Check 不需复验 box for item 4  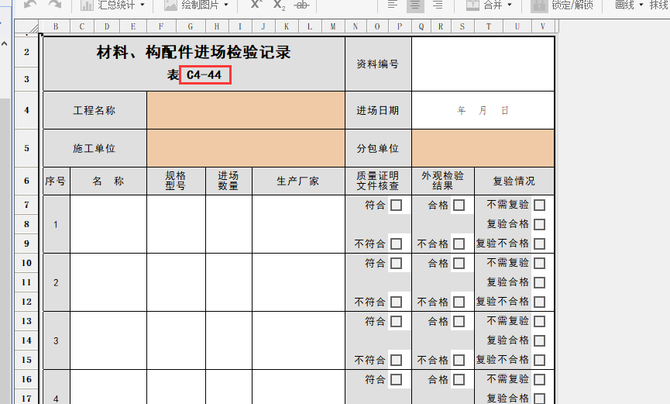click(539, 380)
